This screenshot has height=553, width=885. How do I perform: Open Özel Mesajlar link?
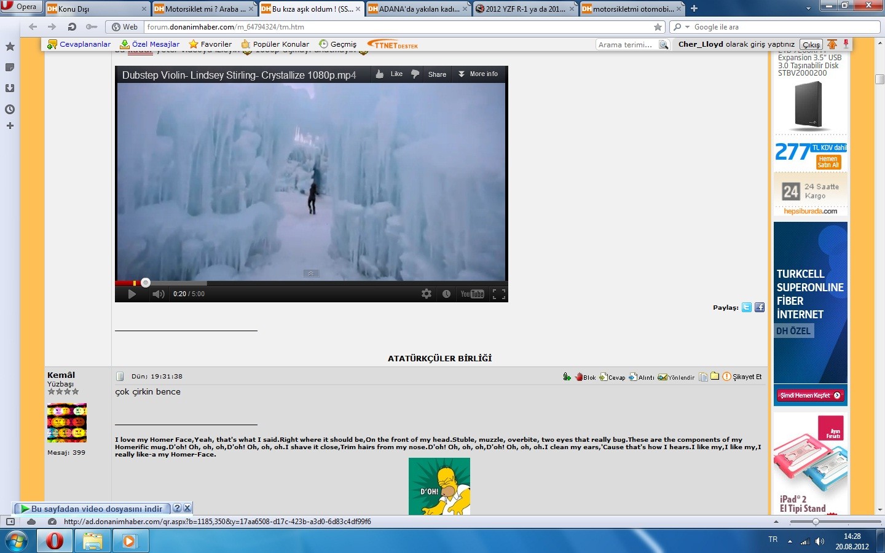149,44
